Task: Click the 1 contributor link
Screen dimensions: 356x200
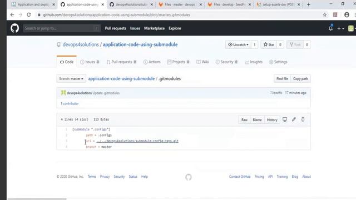Action: (x=70, y=103)
